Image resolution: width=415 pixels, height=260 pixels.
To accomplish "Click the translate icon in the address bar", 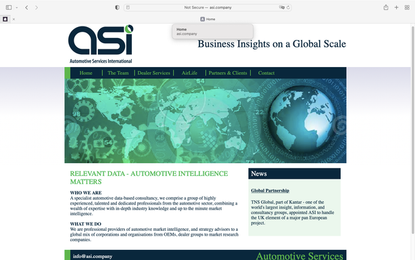I will (282, 7).
